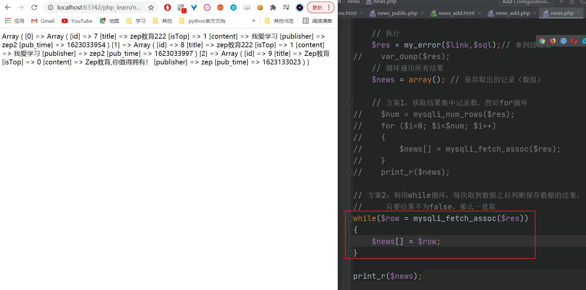Click Add Configuration in the IDE

[526, 2]
